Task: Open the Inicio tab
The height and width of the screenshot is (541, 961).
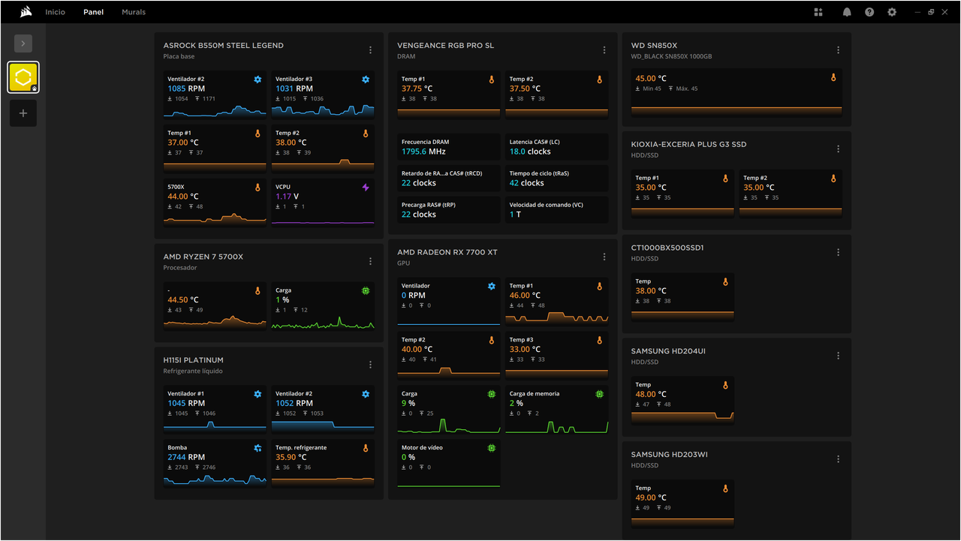Action: [55, 12]
